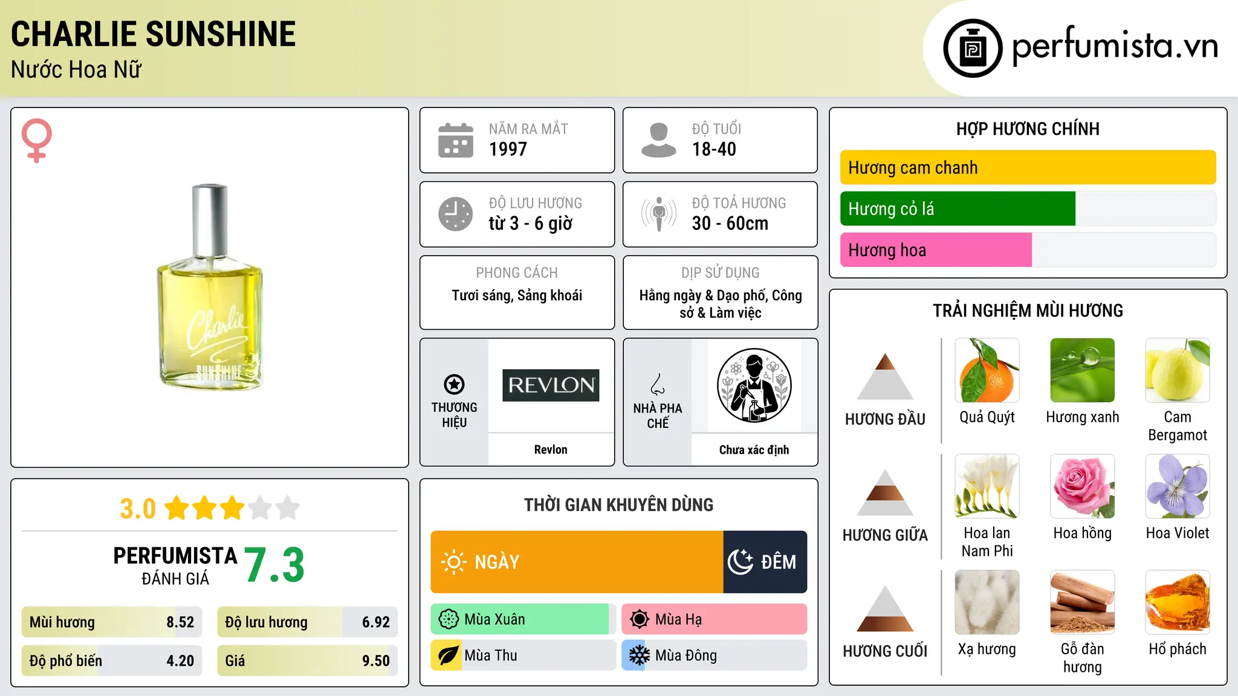The width and height of the screenshot is (1238, 696).
Task: Click the snowflake icon for Mùa Đông
Action: 640,656
